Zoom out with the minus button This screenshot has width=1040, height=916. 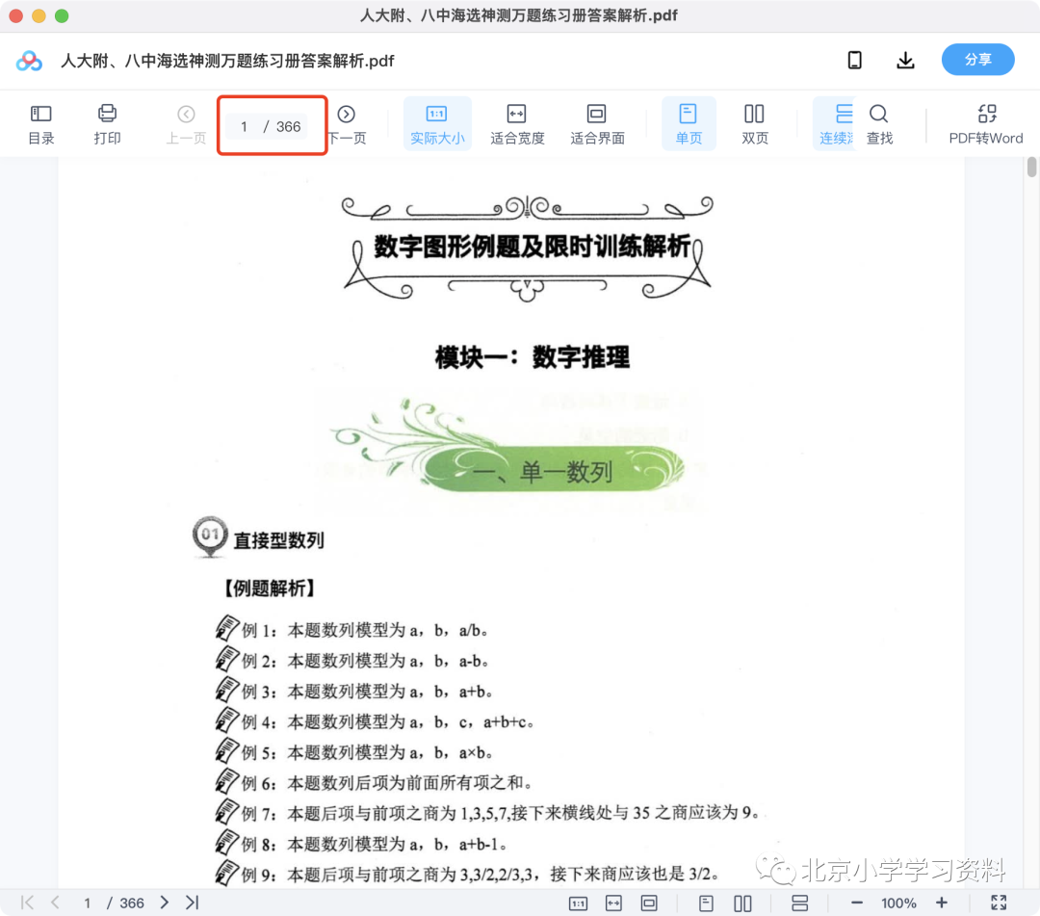(x=857, y=903)
